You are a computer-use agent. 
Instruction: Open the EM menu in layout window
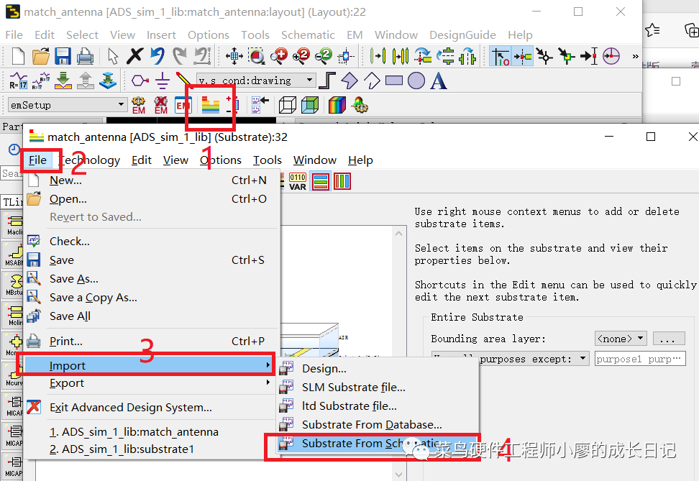(355, 35)
